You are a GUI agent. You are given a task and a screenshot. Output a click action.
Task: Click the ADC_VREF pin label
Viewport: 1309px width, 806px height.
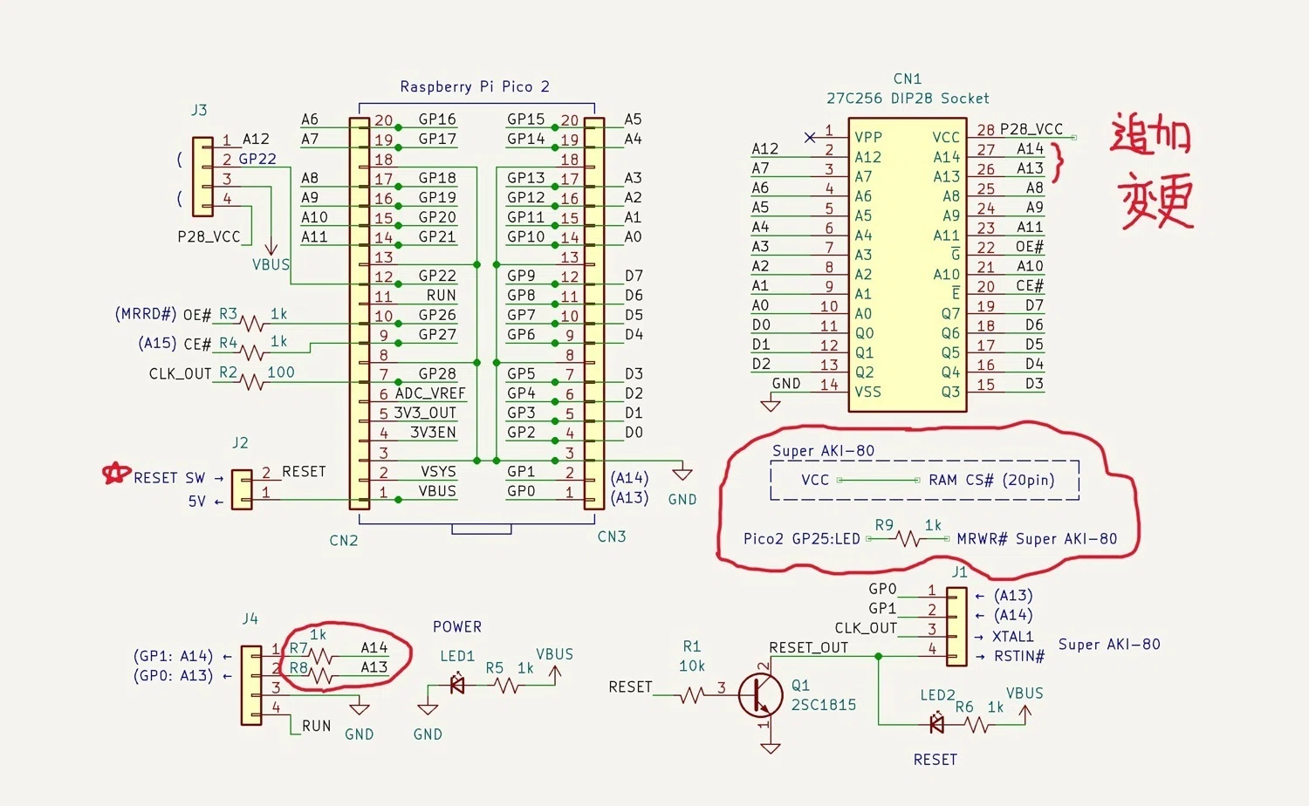pyautogui.click(x=430, y=393)
